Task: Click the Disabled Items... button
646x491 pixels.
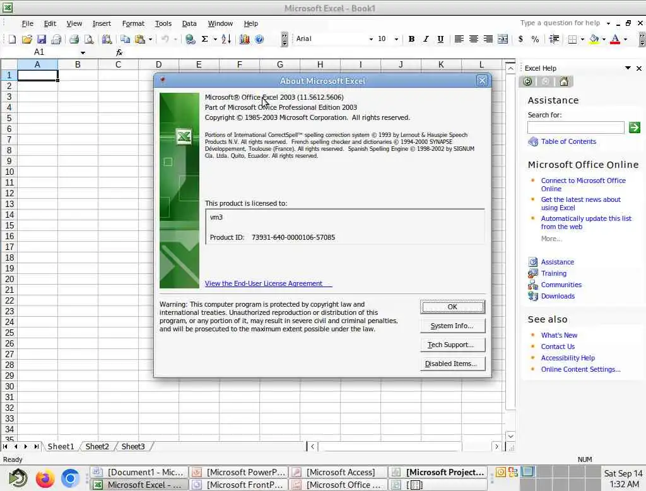Action: click(x=452, y=364)
